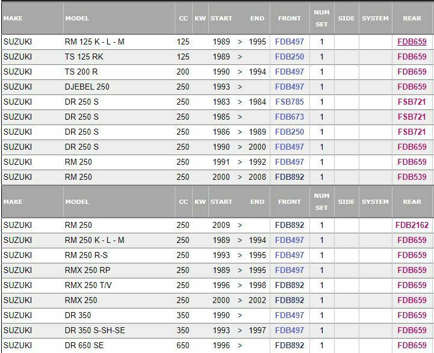Viewport: 434px width, 353px height.
Task: Select the 200 CC value in TS 200 R row
Action: [x=183, y=72]
